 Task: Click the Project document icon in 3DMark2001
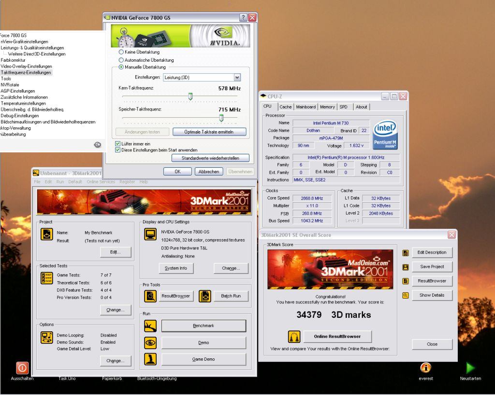[x=46, y=234]
